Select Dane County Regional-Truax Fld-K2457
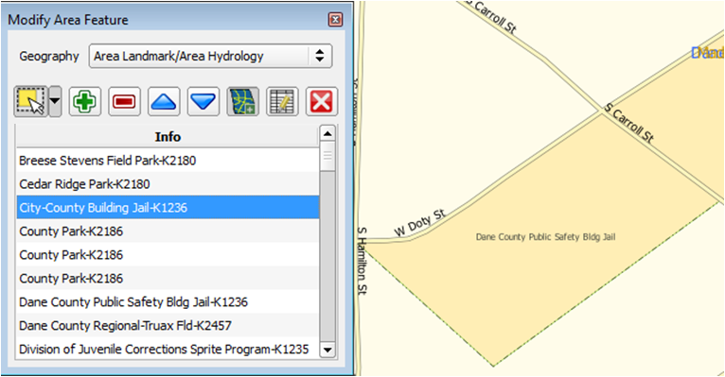The width and height of the screenshot is (725, 377). tap(168, 325)
